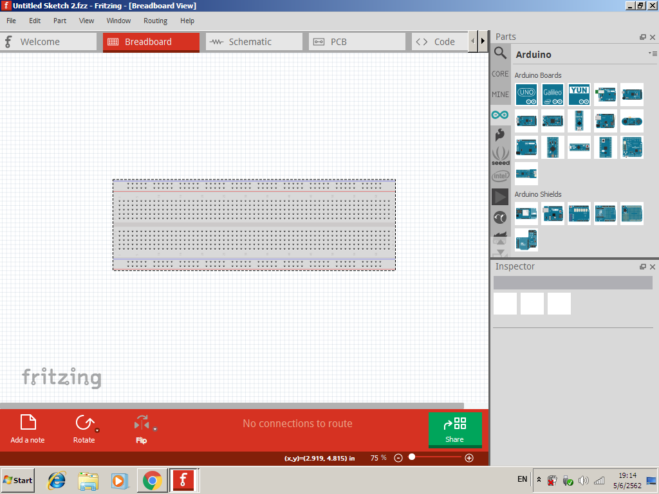Click the Rotate tool
This screenshot has height=494, width=659.
[x=84, y=429]
